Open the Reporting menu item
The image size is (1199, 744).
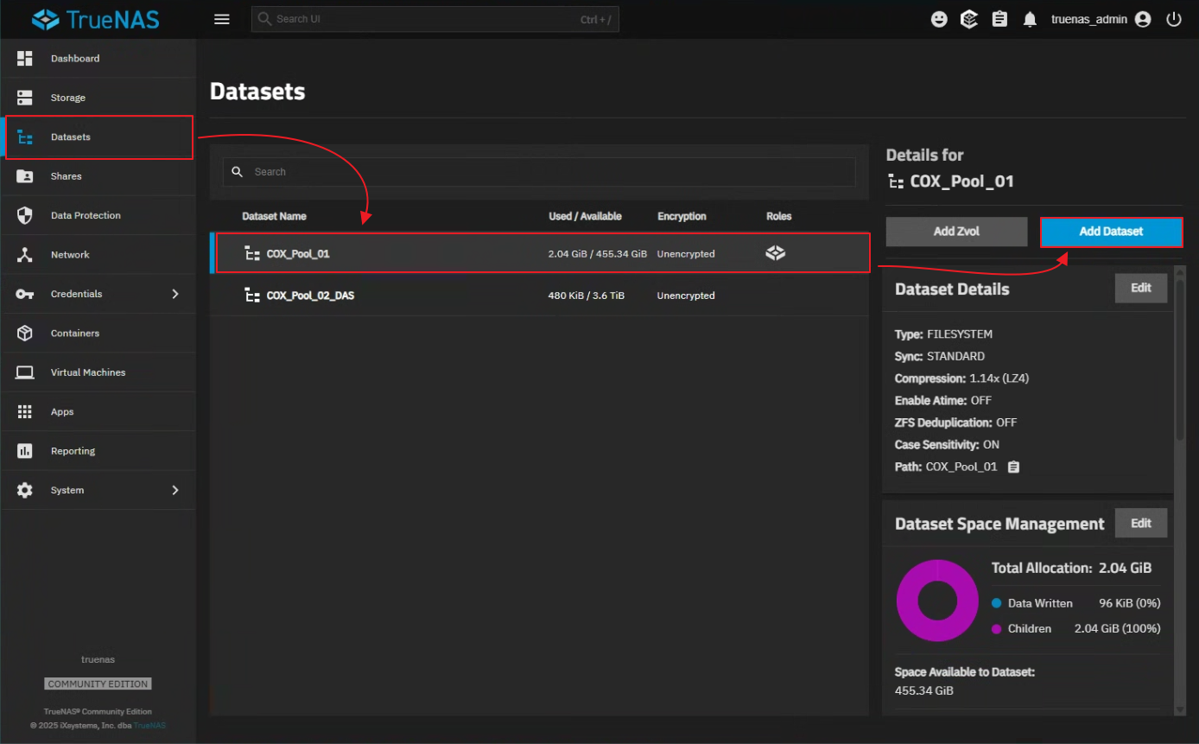tap(98, 451)
